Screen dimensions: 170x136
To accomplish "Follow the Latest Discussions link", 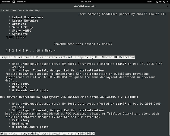I will pyautogui.click(x=28, y=17).
